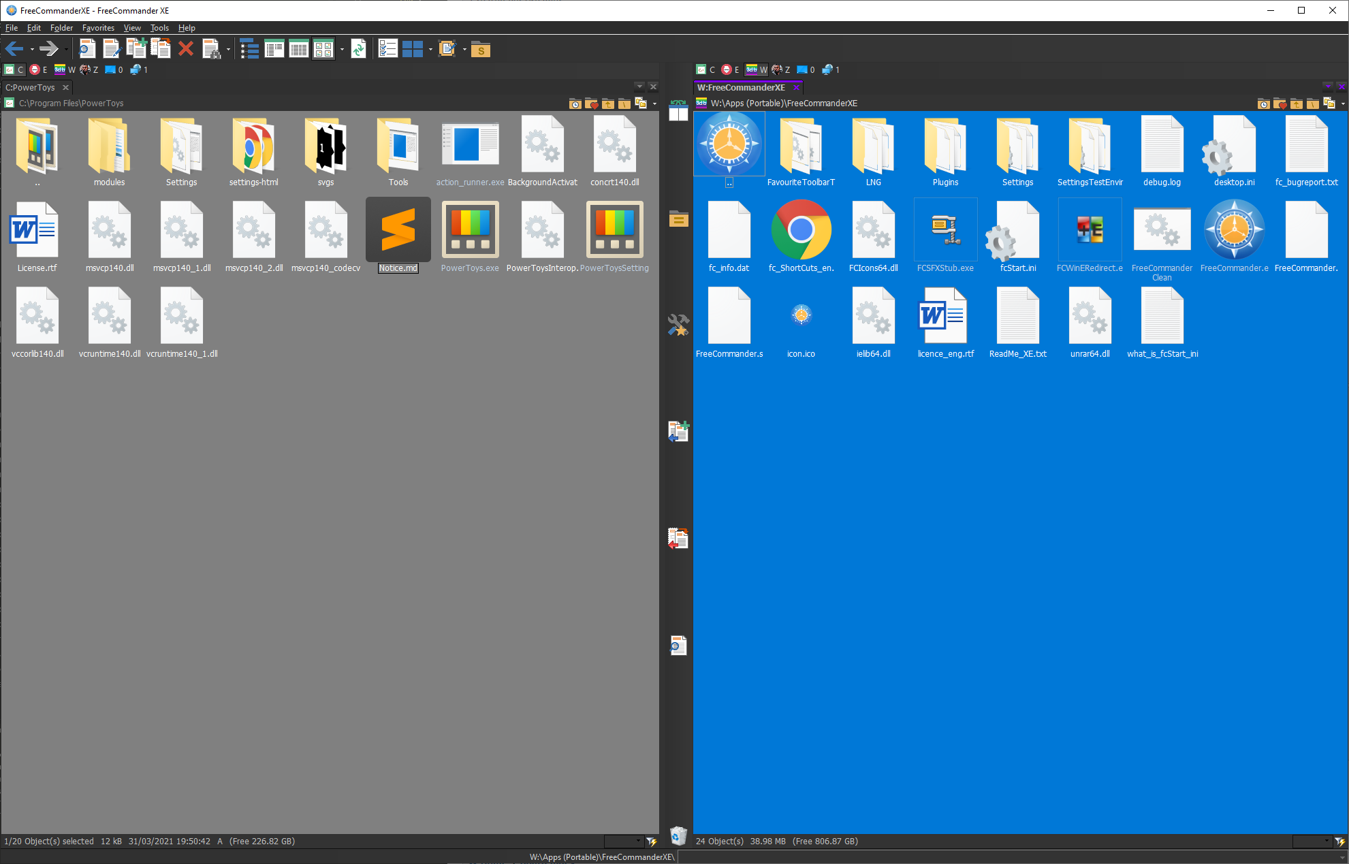
Task: Click the red Delete X icon
Action: tap(185, 49)
